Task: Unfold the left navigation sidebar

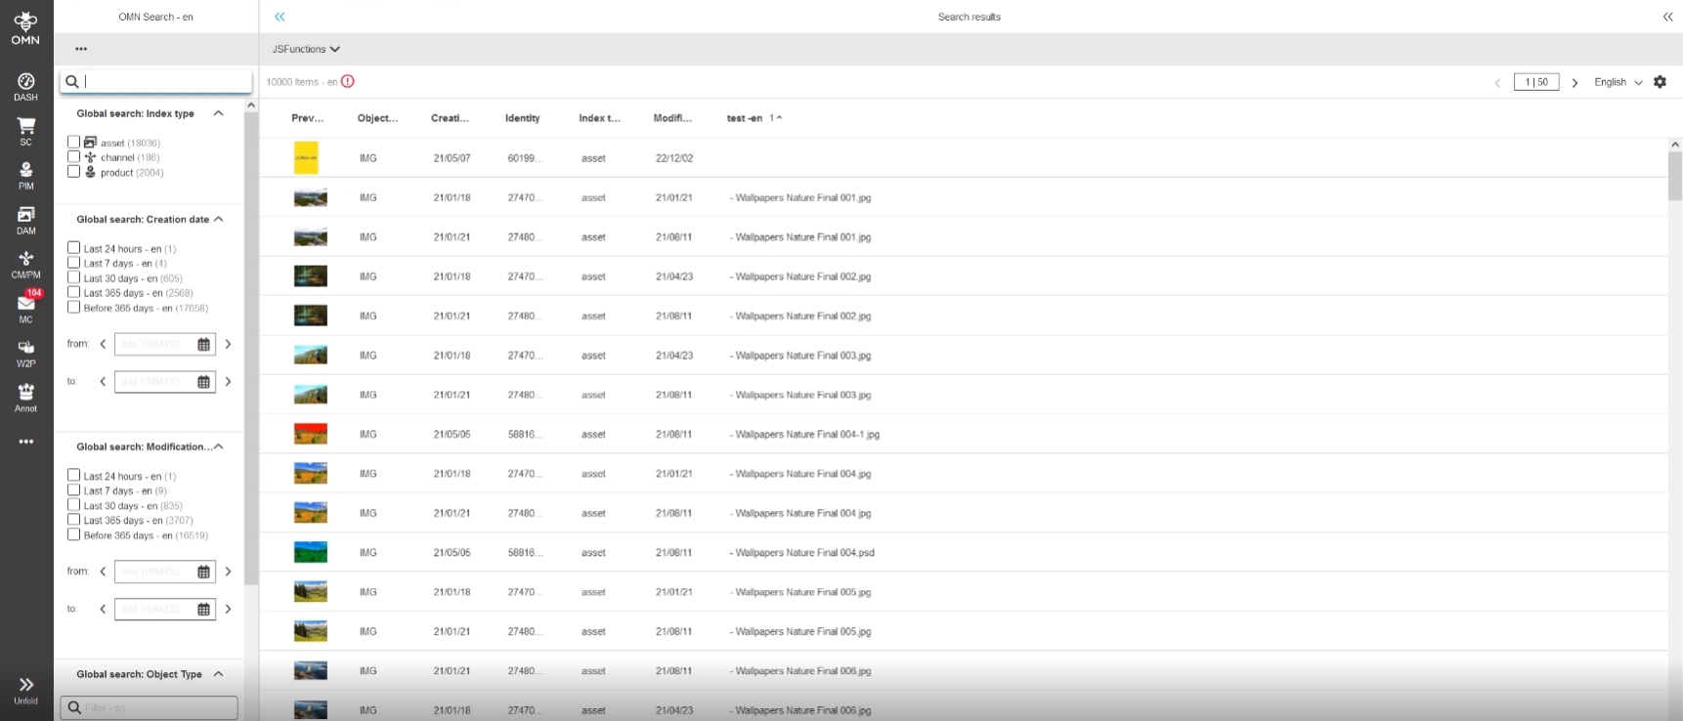Action: coord(25,689)
